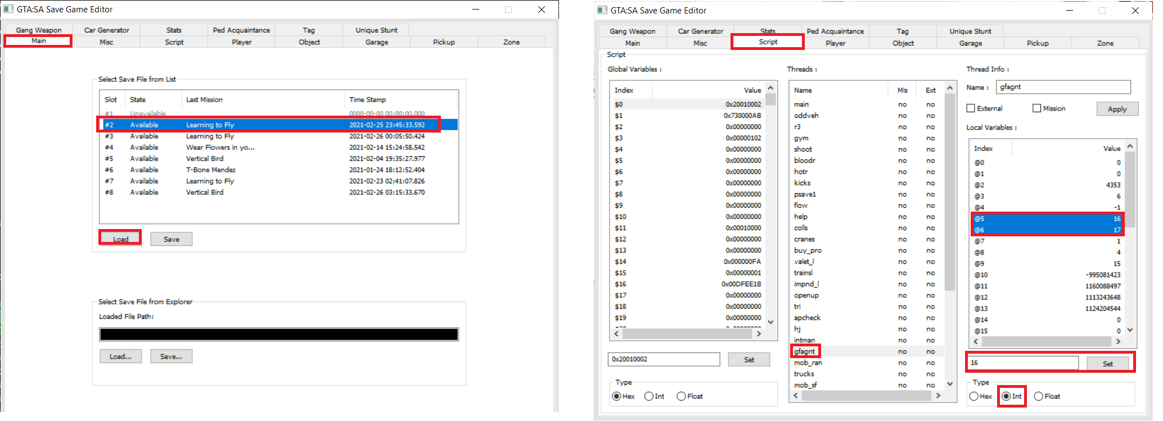Switch to Player tab above the Threads list

tap(835, 43)
